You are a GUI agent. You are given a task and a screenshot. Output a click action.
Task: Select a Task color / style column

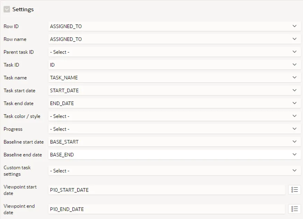(x=174, y=116)
